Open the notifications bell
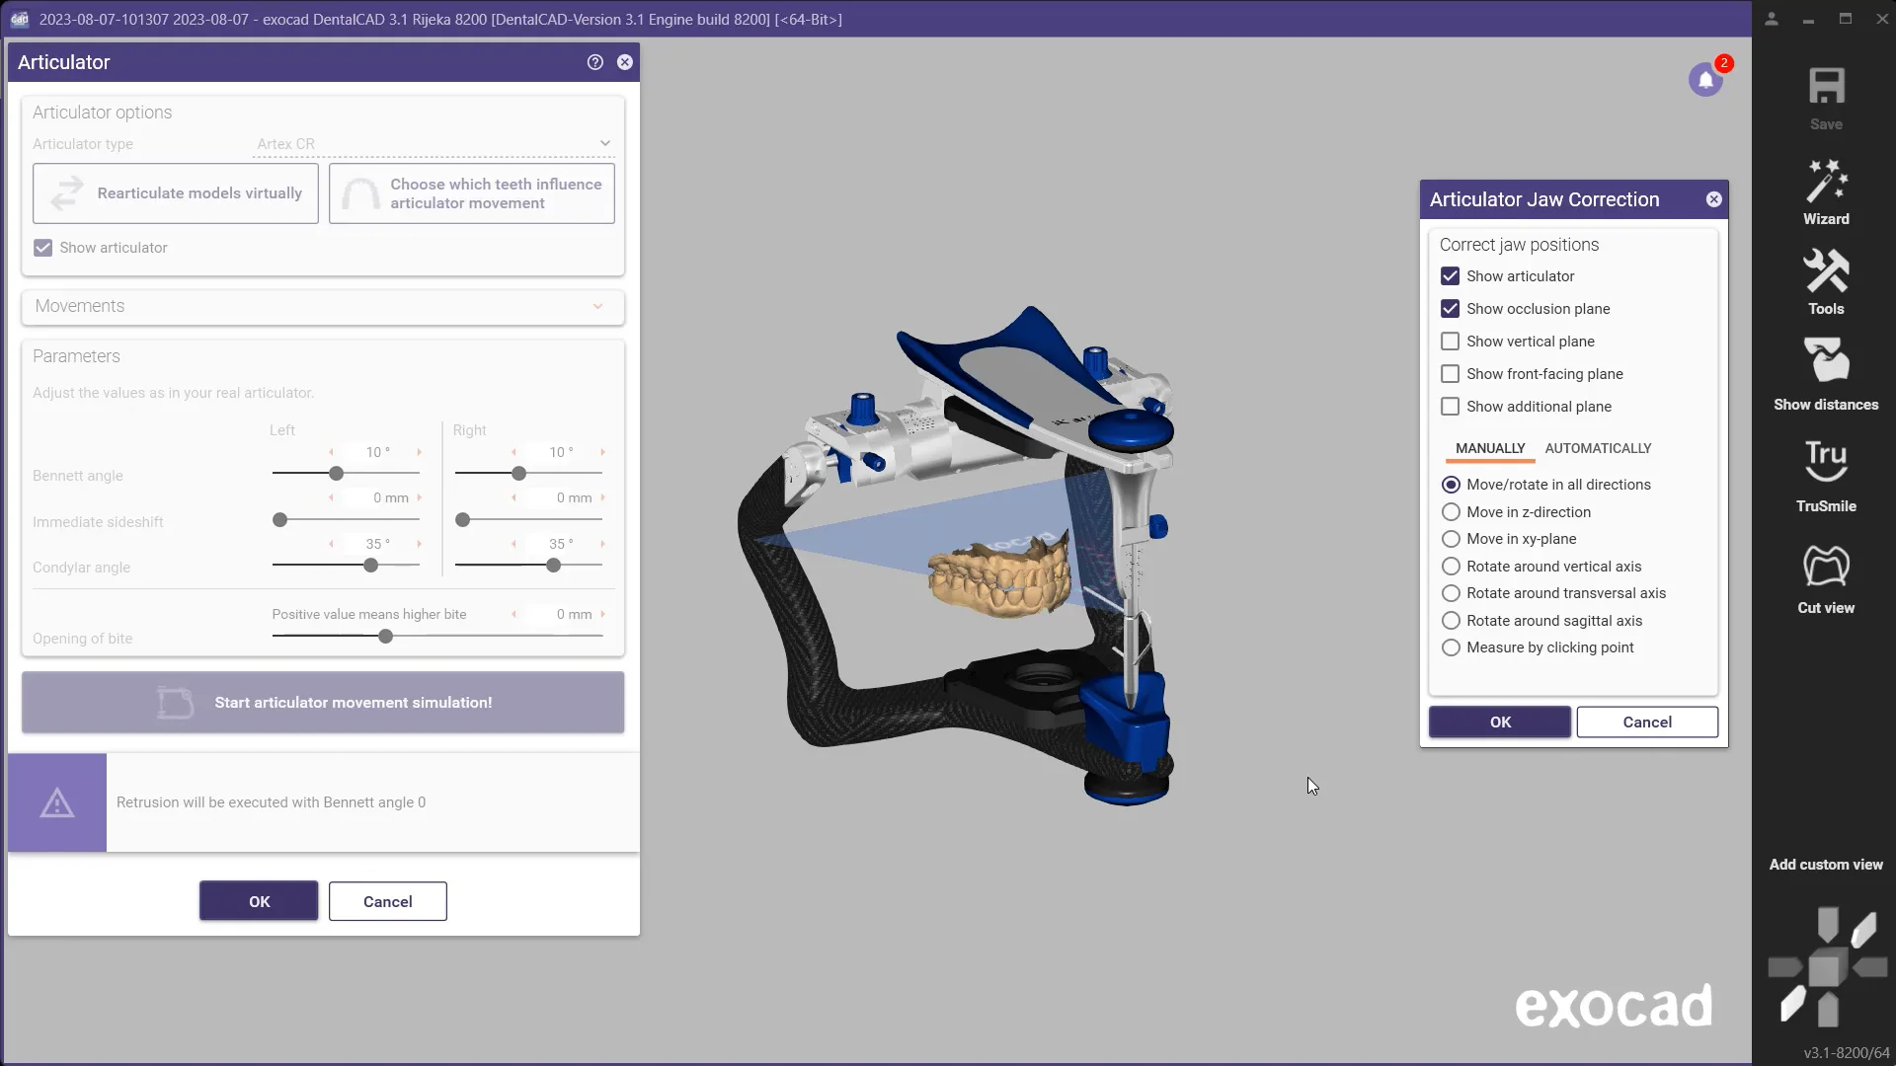 tap(1705, 79)
